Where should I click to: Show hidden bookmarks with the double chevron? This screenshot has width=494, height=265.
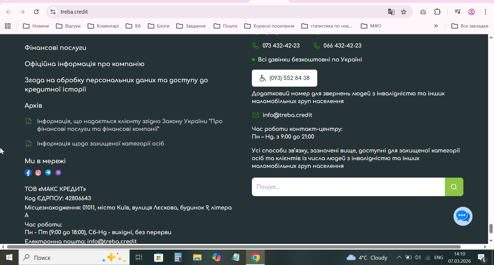(x=436, y=26)
